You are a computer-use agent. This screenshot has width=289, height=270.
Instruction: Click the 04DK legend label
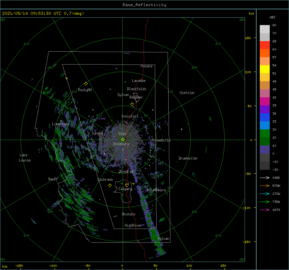(x=276, y=178)
